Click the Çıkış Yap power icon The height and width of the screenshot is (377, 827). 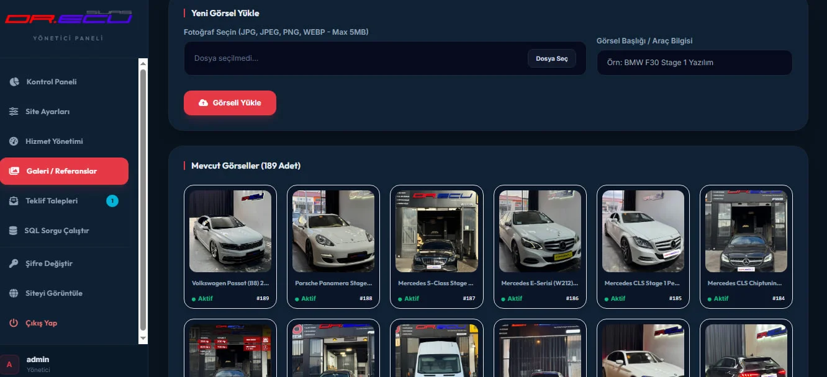[x=14, y=323]
